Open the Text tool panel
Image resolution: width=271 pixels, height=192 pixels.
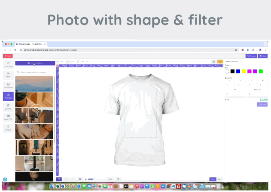(8, 75)
